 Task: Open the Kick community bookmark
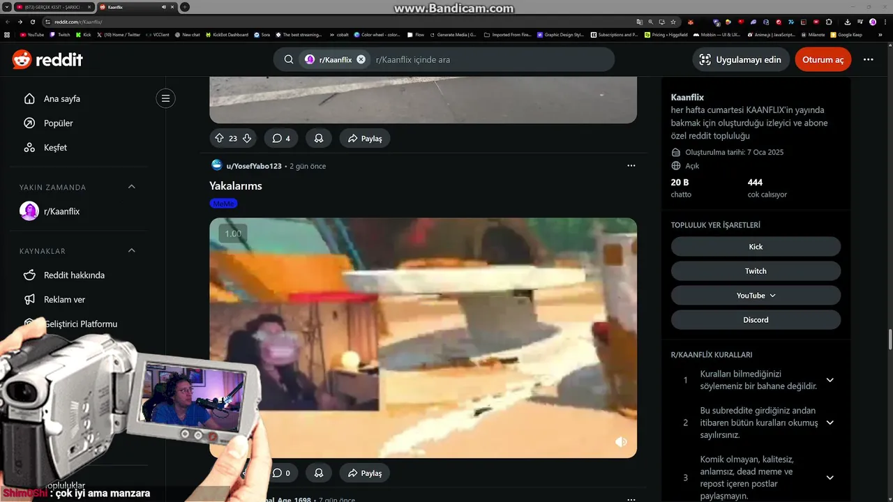756,247
